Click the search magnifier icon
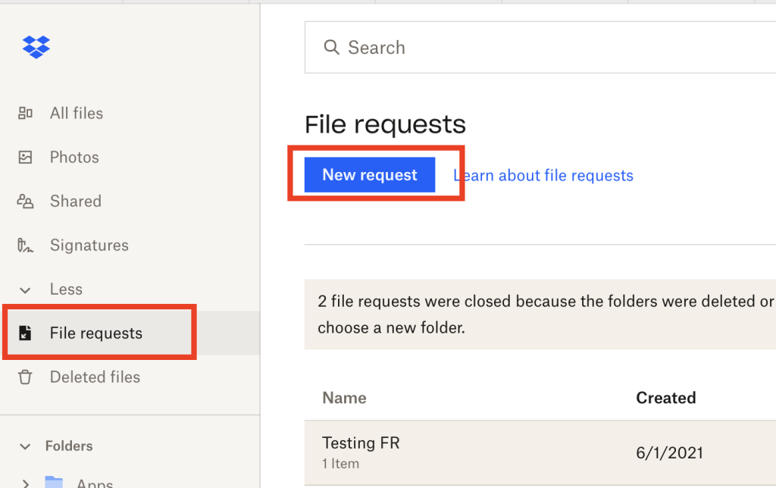The height and width of the screenshot is (488, 776). pos(331,47)
